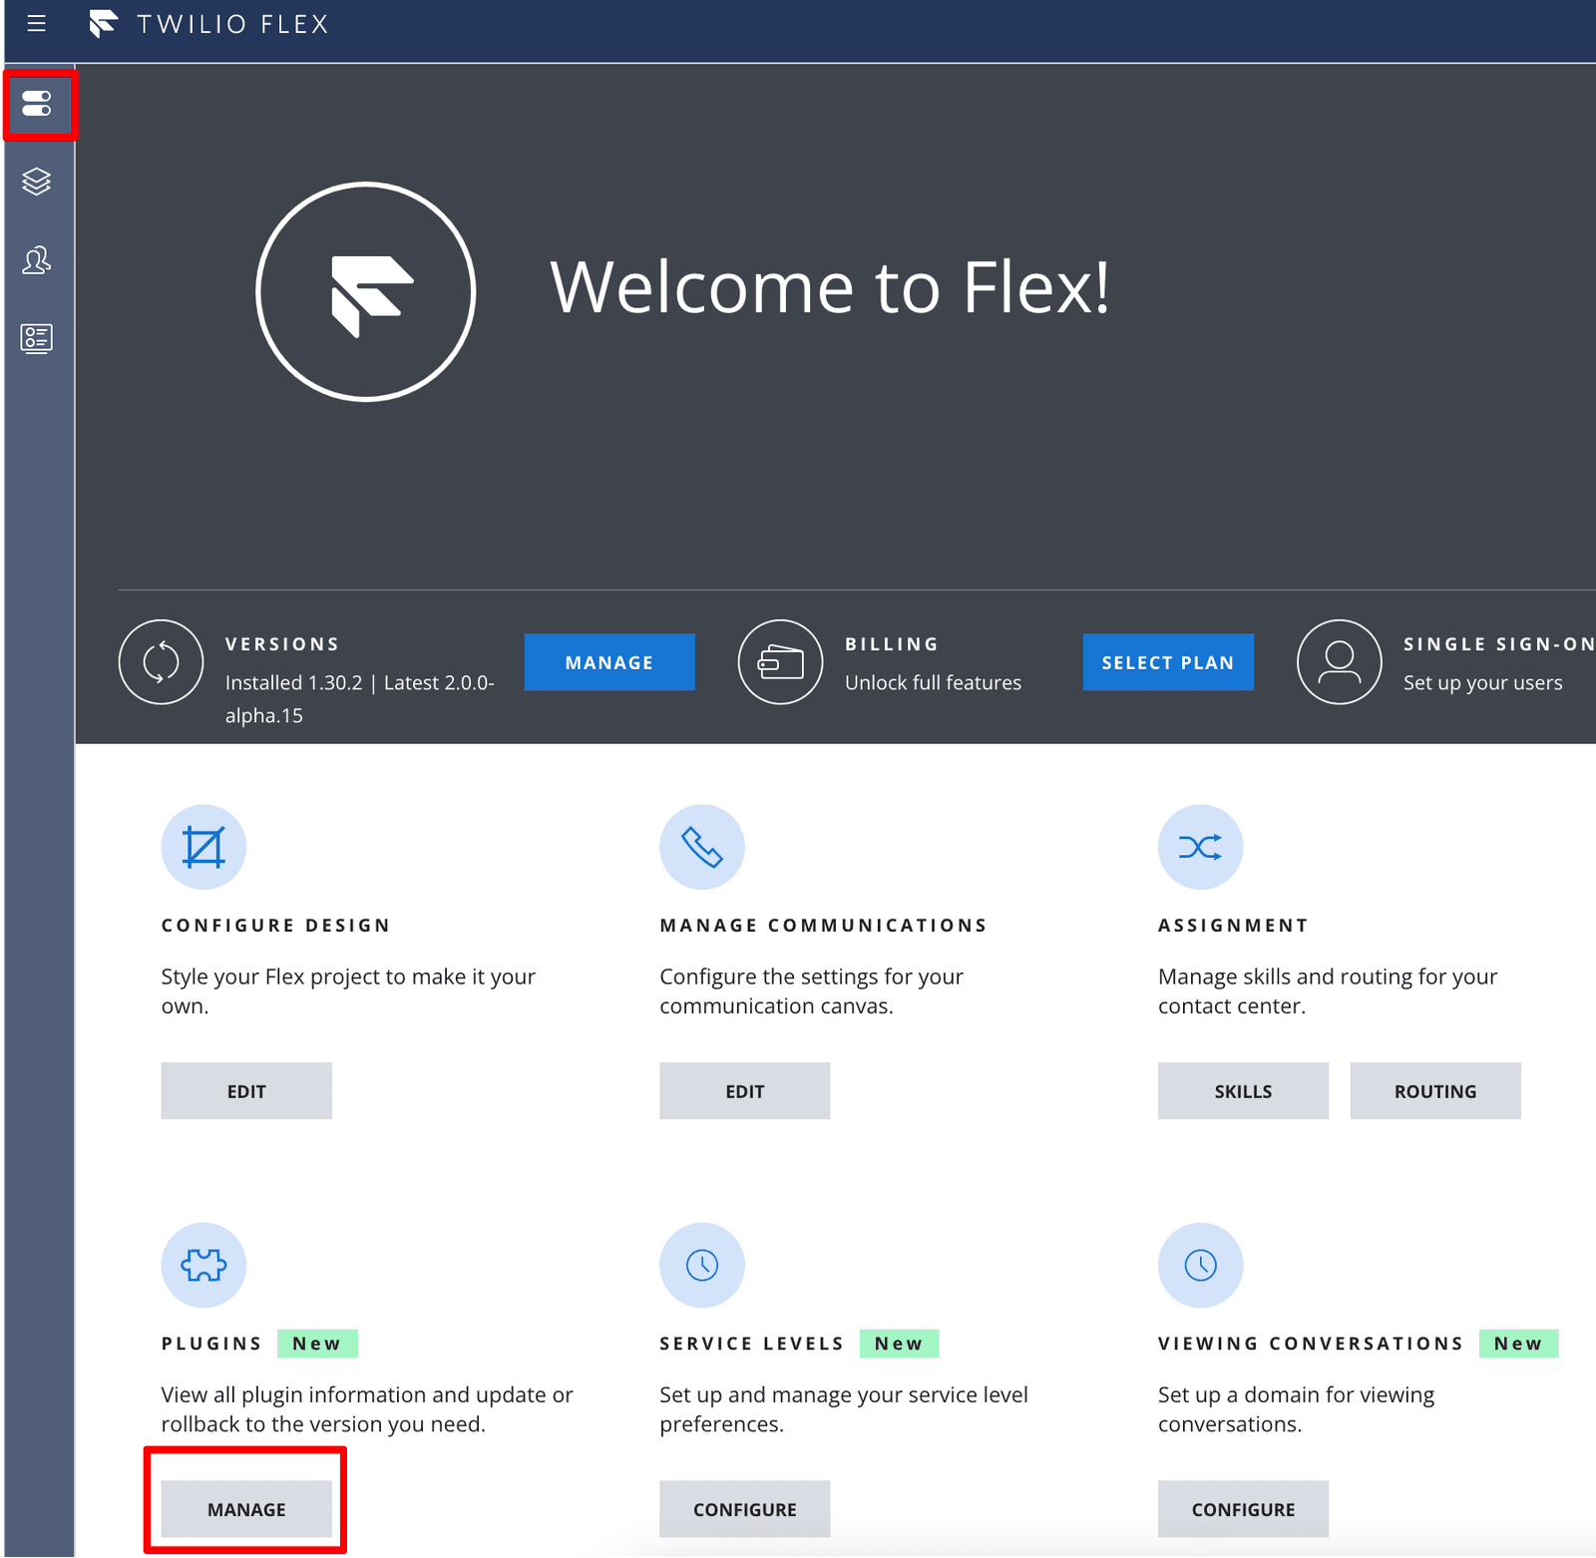Click the Manage Communications phone icon
The width and height of the screenshot is (1596, 1558).
pos(702,846)
